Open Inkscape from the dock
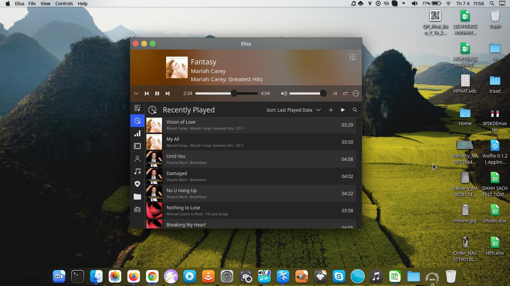 320,276
